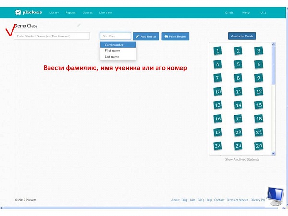Click the pencil edit icon beside Demo Class
Viewport: 288px width, 216px height.
[79, 25]
